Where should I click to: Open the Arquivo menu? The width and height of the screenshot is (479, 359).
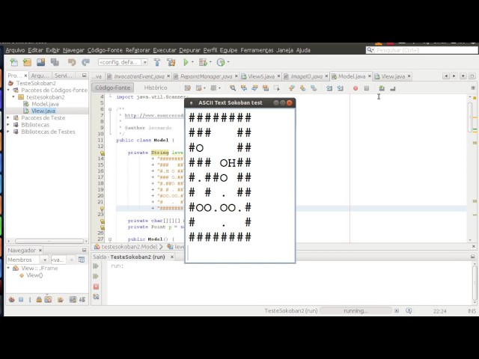tap(15, 50)
